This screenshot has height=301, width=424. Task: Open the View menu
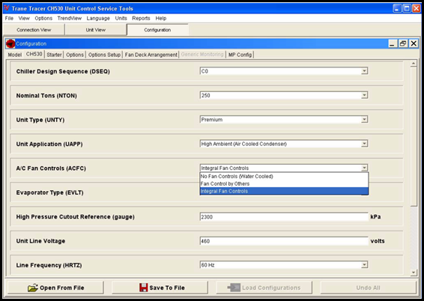pos(24,19)
